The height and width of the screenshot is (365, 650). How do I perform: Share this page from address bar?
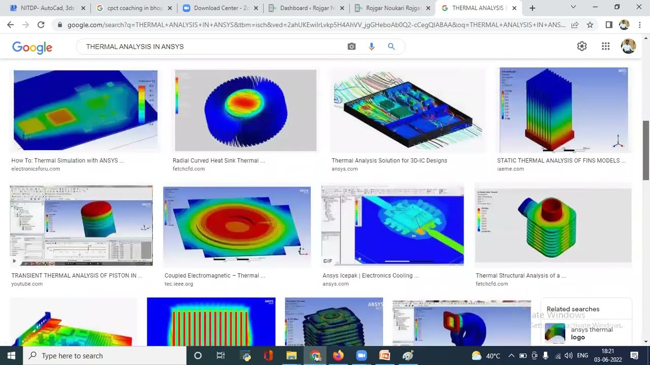575,24
